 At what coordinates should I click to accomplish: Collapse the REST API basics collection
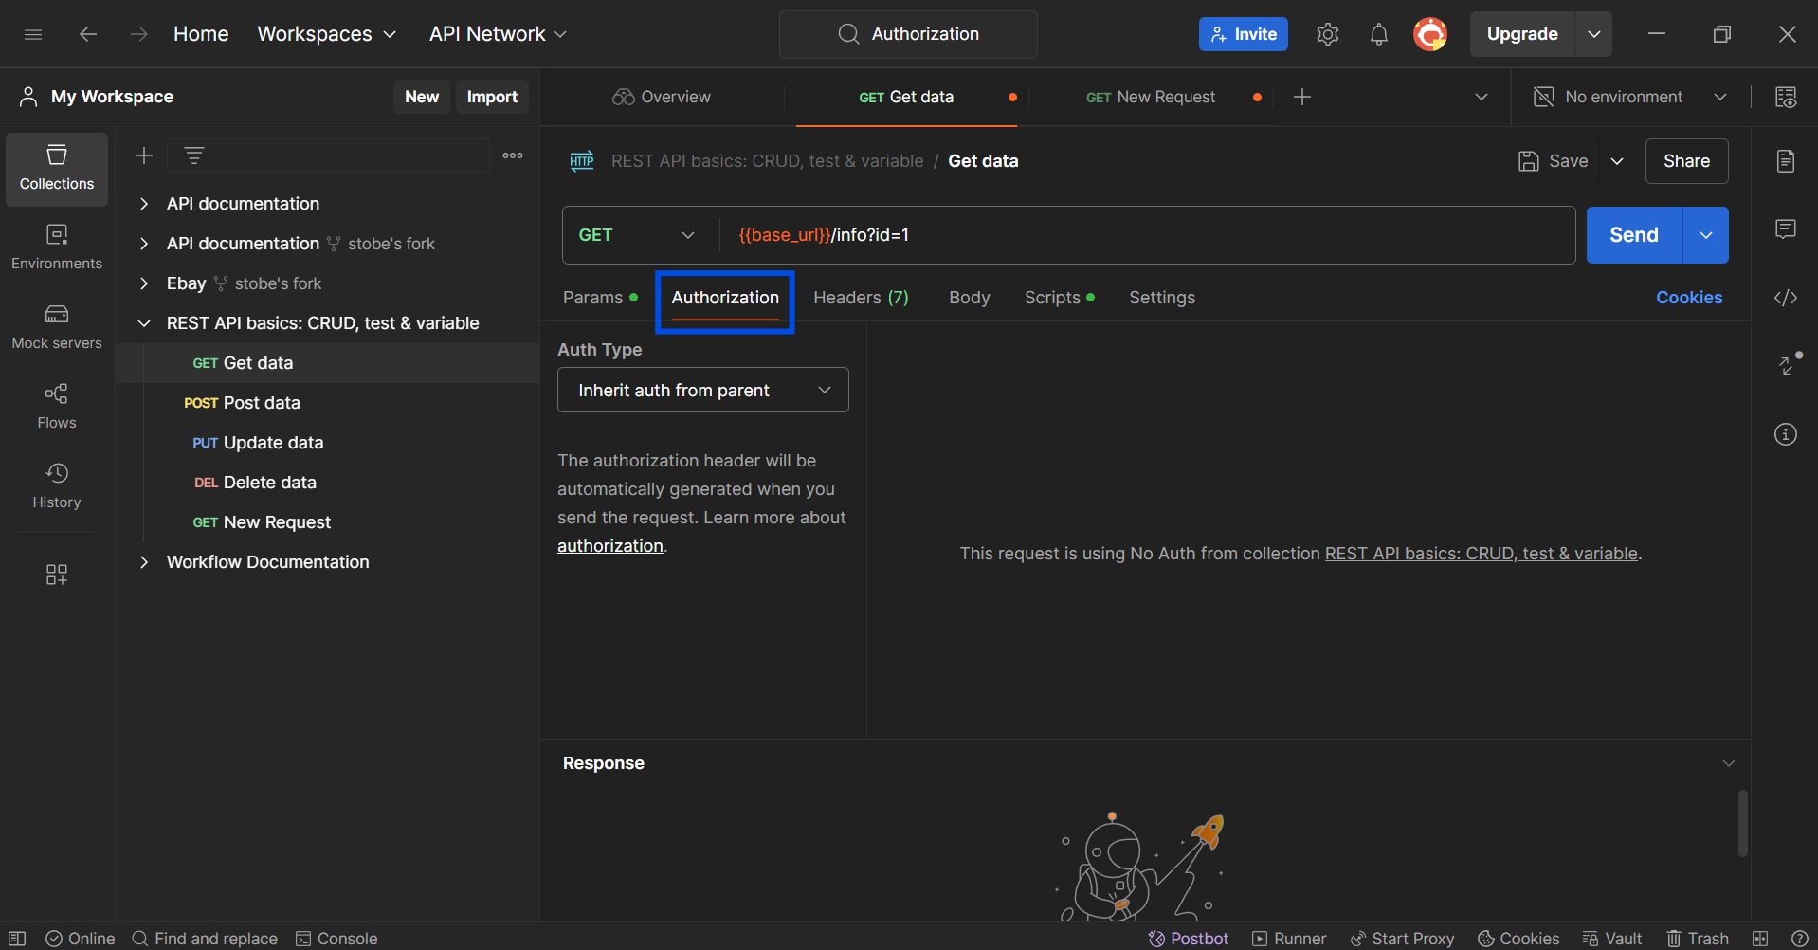(x=144, y=323)
